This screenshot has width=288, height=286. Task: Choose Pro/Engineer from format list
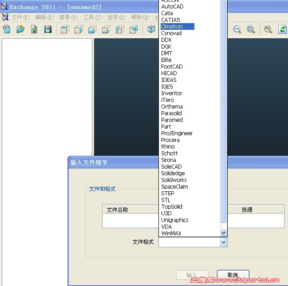coord(177,133)
